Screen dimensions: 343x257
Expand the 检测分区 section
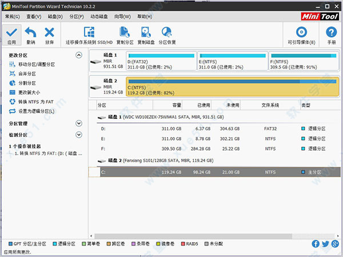[79, 135]
